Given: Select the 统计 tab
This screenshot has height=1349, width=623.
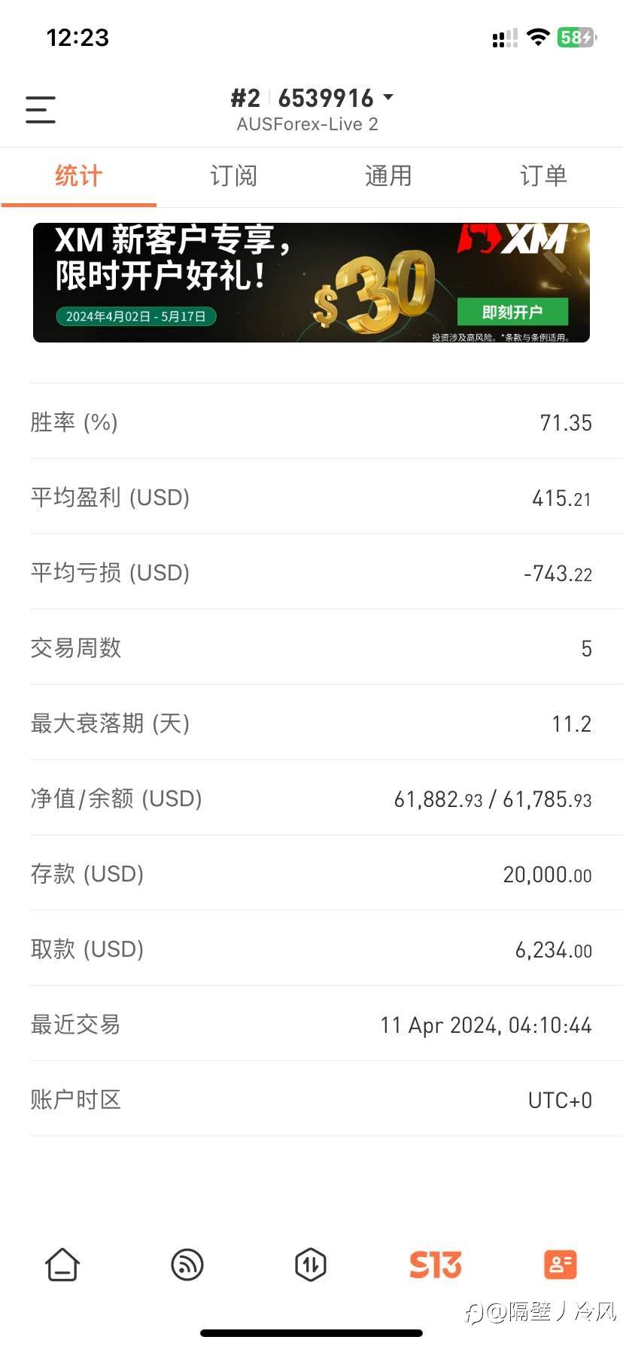Looking at the screenshot, I should click(x=78, y=176).
